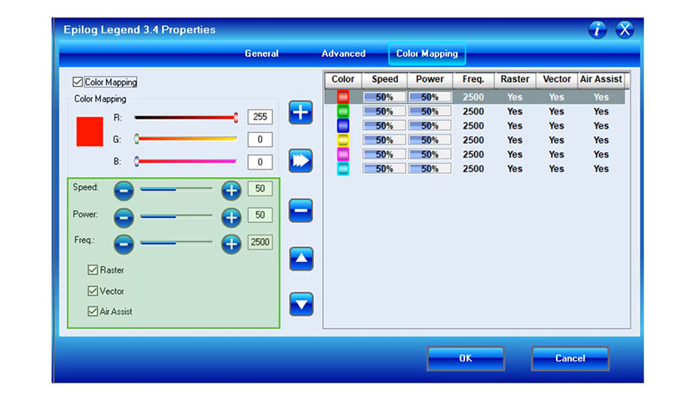Select the green color icon in list
Screen dimensions: 693x395
343,111
